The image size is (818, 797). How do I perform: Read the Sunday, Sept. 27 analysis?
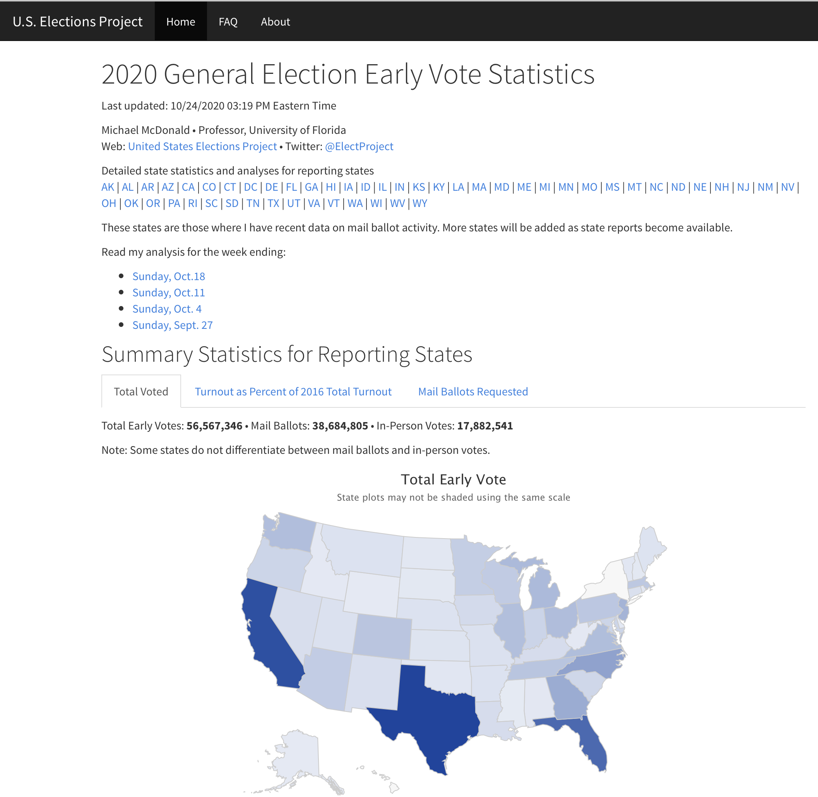173,325
